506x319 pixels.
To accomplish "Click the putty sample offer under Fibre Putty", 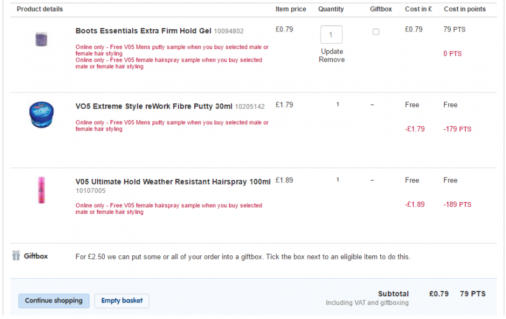I will tap(172, 126).
